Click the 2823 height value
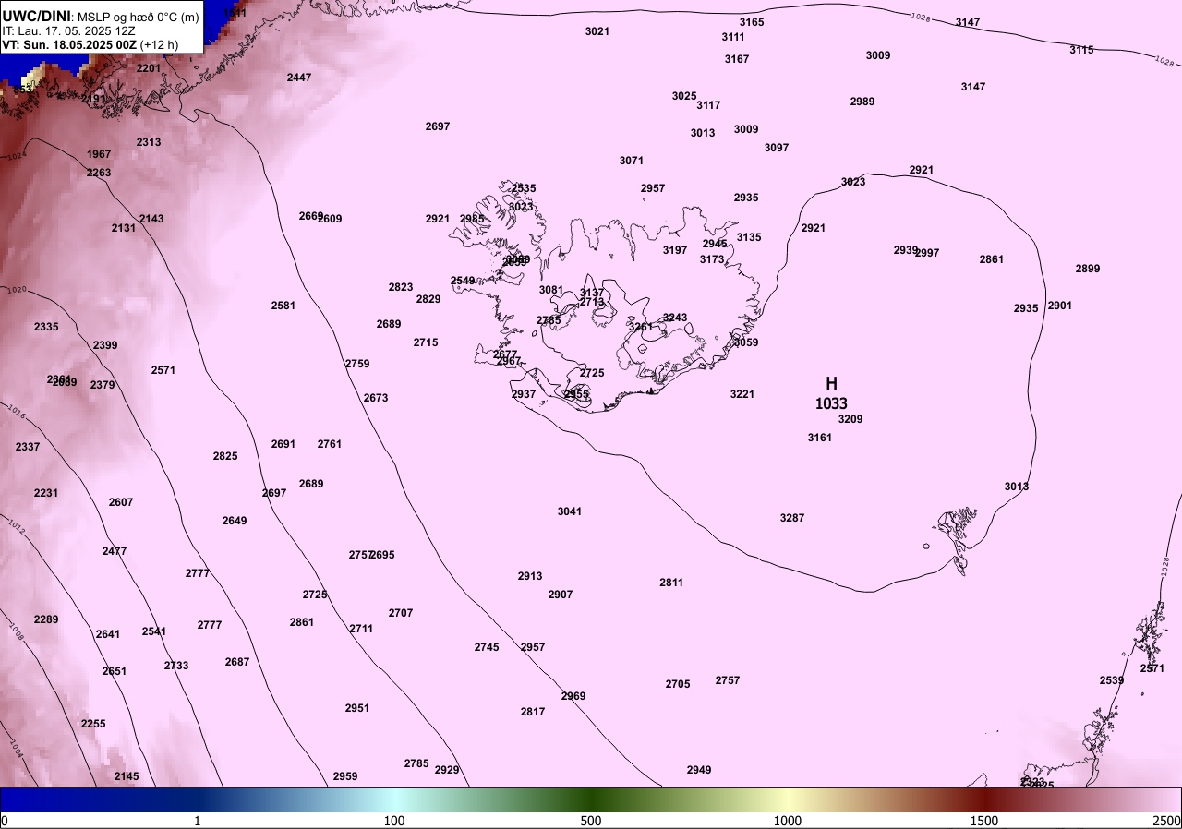The height and width of the screenshot is (829, 1182). coord(401,287)
